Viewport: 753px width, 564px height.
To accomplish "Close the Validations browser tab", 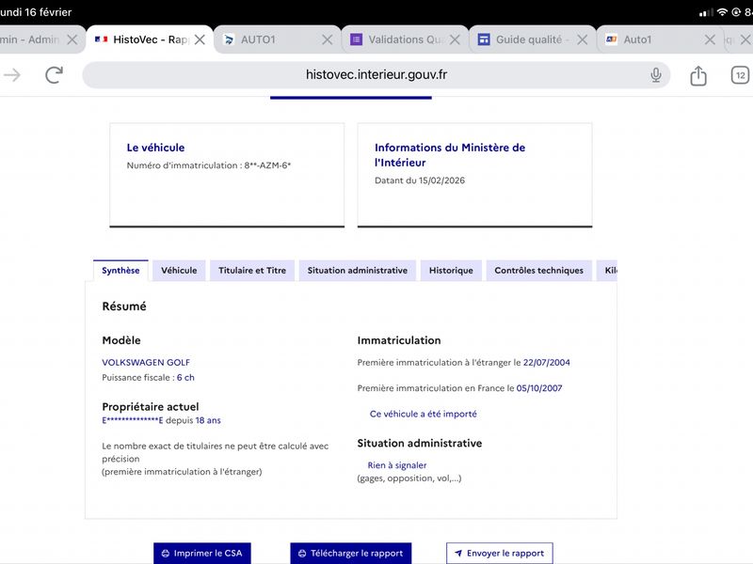I will [456, 39].
